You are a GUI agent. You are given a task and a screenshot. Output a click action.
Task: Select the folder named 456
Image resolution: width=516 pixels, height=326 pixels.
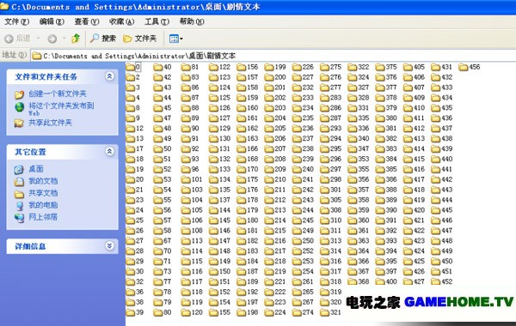(470, 67)
